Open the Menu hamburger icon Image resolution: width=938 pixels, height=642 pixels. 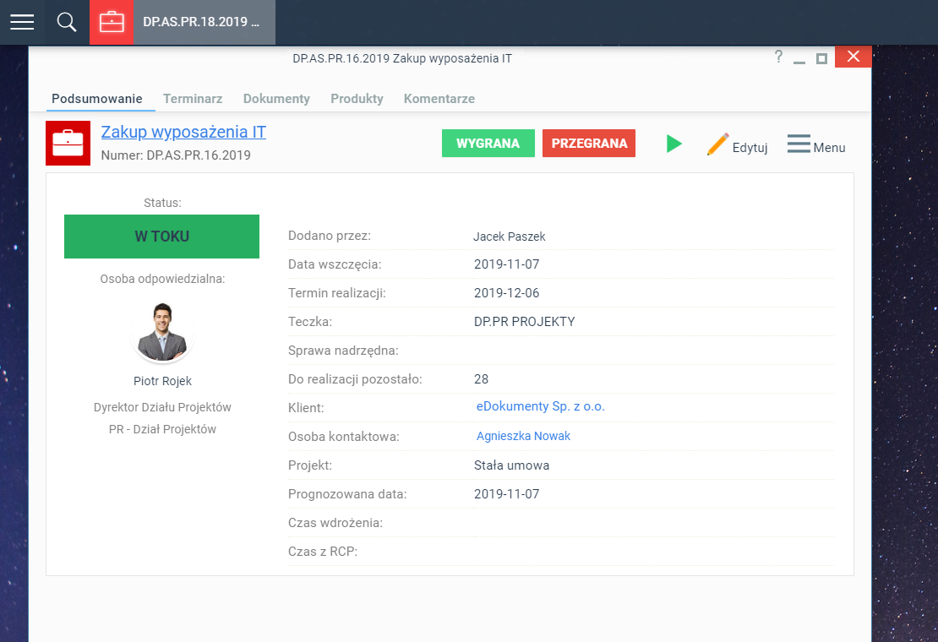pyautogui.click(x=799, y=144)
